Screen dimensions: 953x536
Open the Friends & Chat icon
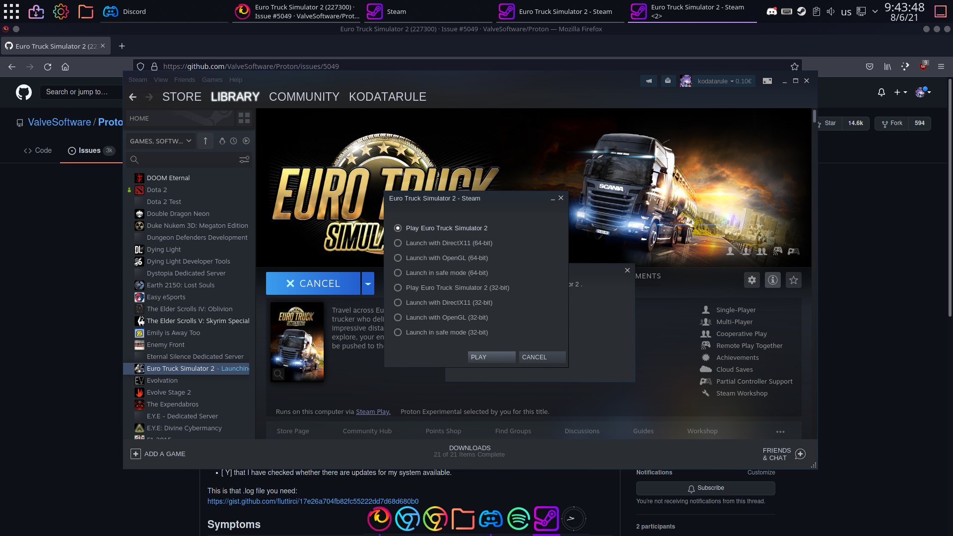(x=800, y=454)
